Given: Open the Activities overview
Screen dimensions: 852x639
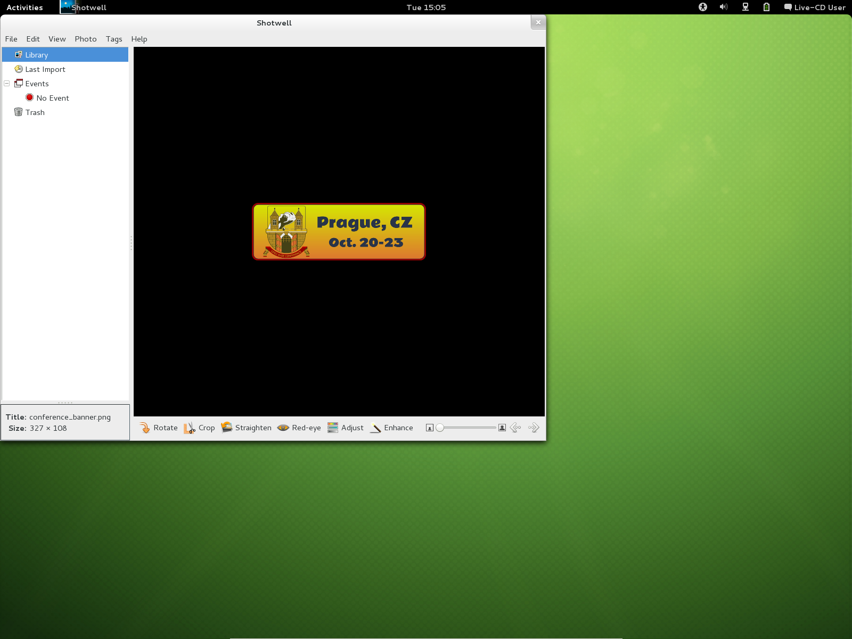Looking at the screenshot, I should [24, 7].
